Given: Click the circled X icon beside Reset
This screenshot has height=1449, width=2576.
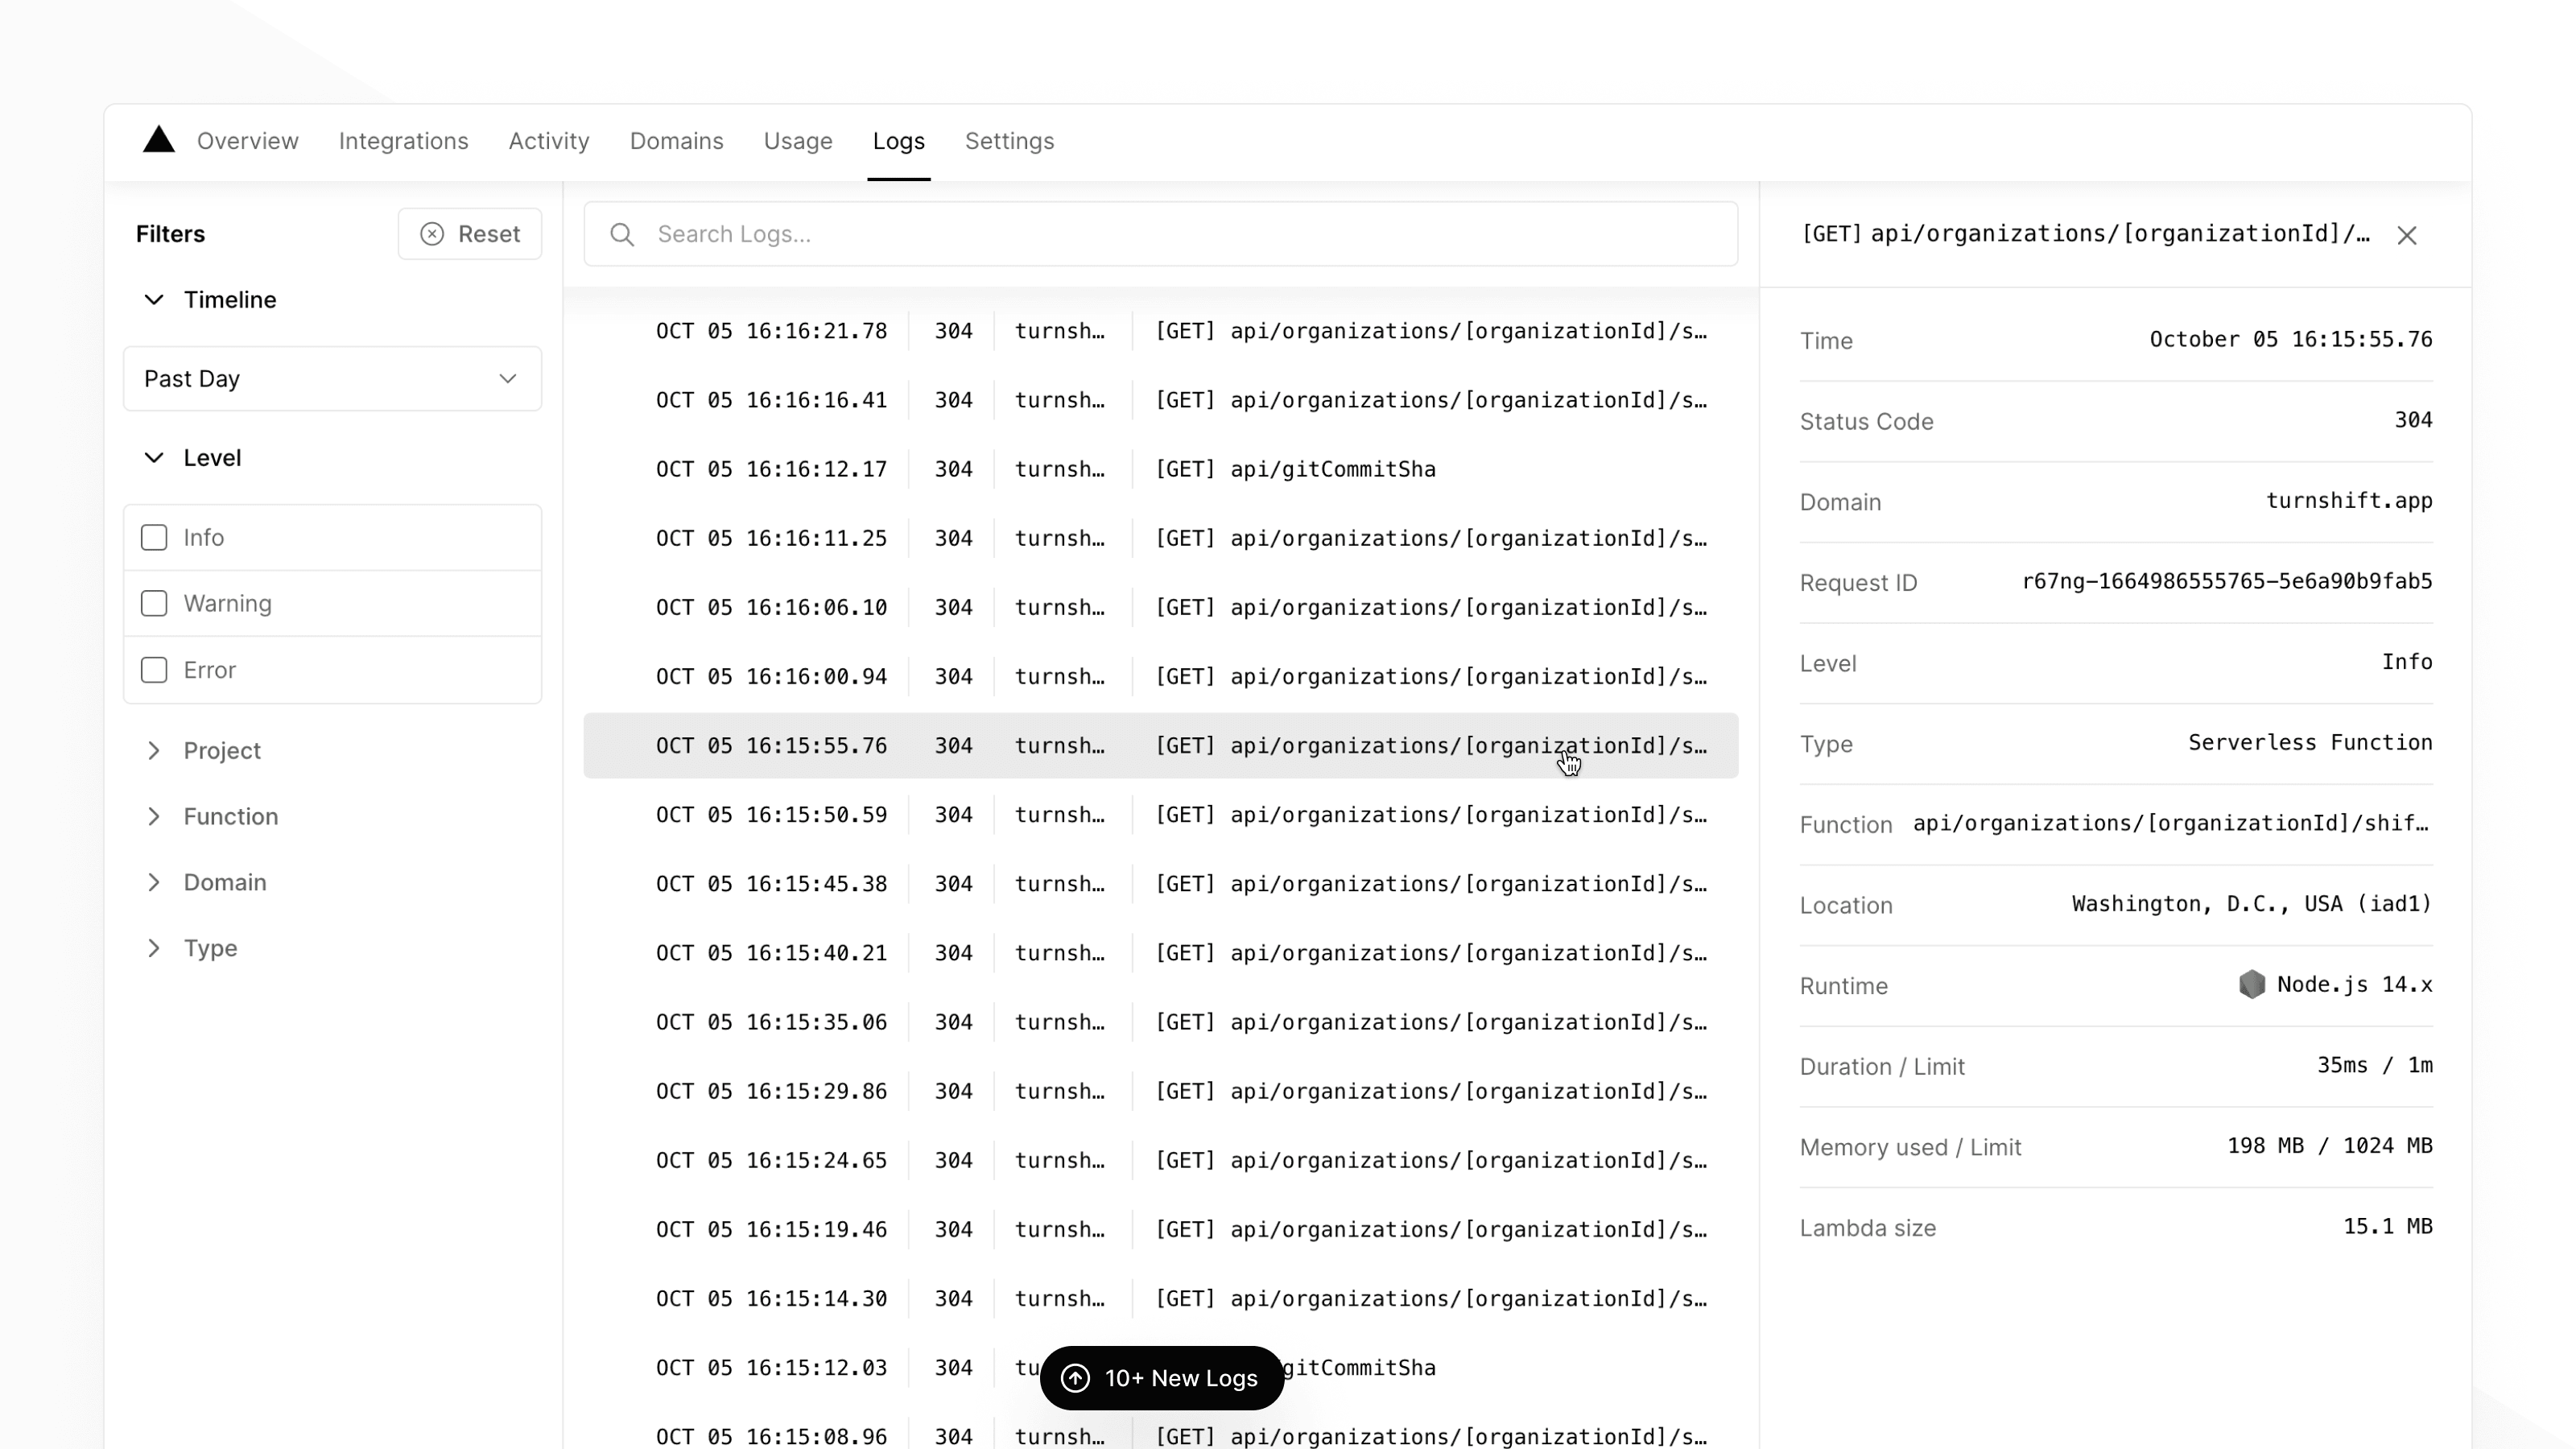Looking at the screenshot, I should [x=432, y=233].
